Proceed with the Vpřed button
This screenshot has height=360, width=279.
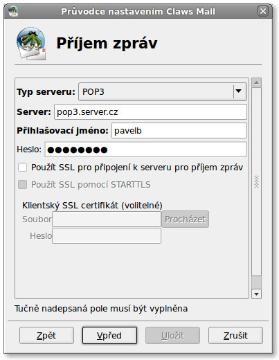pyautogui.click(x=109, y=335)
